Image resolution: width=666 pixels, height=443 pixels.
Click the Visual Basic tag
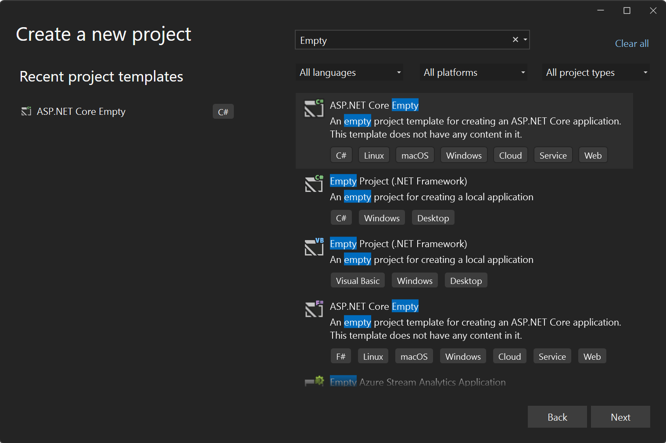(358, 280)
